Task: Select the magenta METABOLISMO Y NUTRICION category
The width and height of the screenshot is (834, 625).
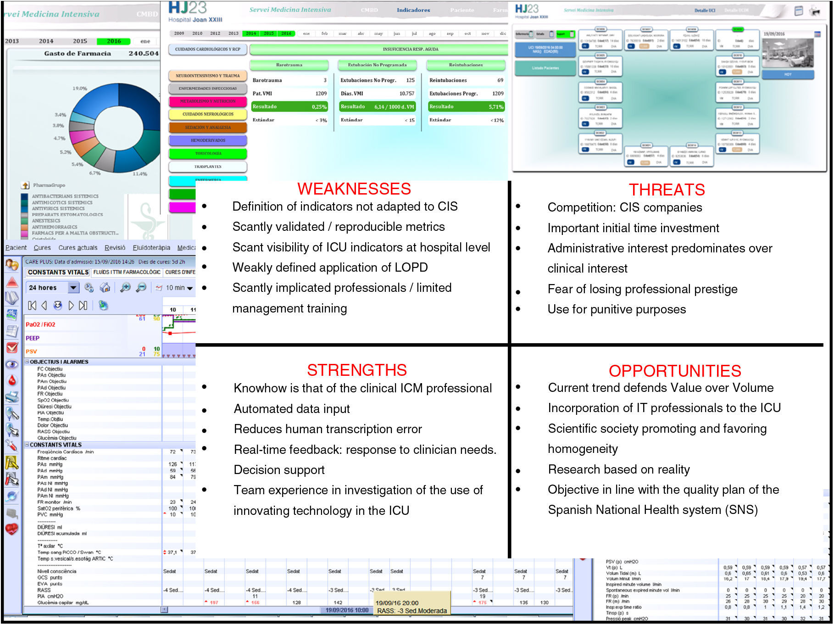Action: [x=208, y=101]
